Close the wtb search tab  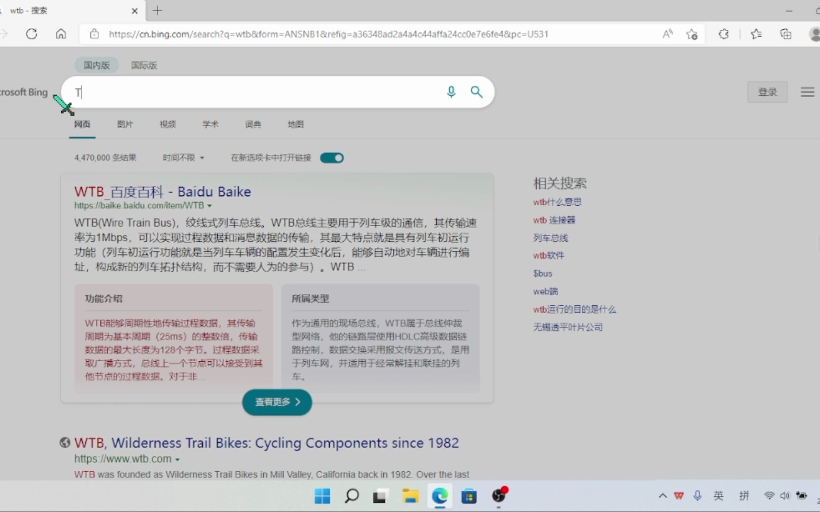click(x=135, y=10)
